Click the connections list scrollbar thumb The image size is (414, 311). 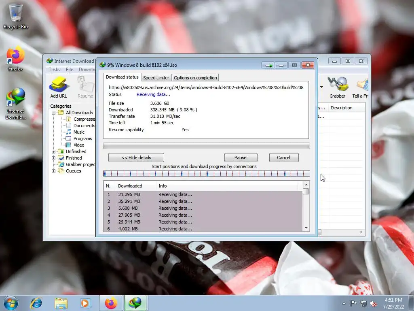306,192
